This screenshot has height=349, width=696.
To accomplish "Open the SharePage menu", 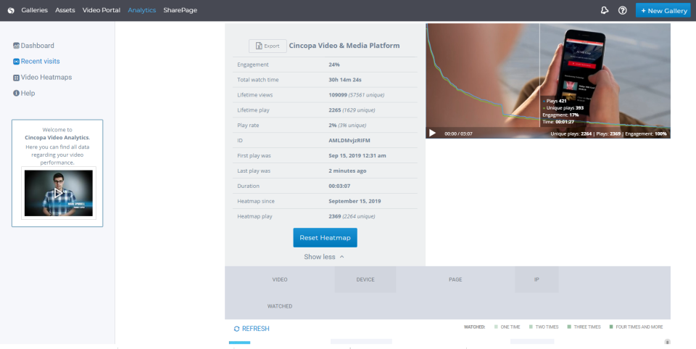I will click(181, 10).
